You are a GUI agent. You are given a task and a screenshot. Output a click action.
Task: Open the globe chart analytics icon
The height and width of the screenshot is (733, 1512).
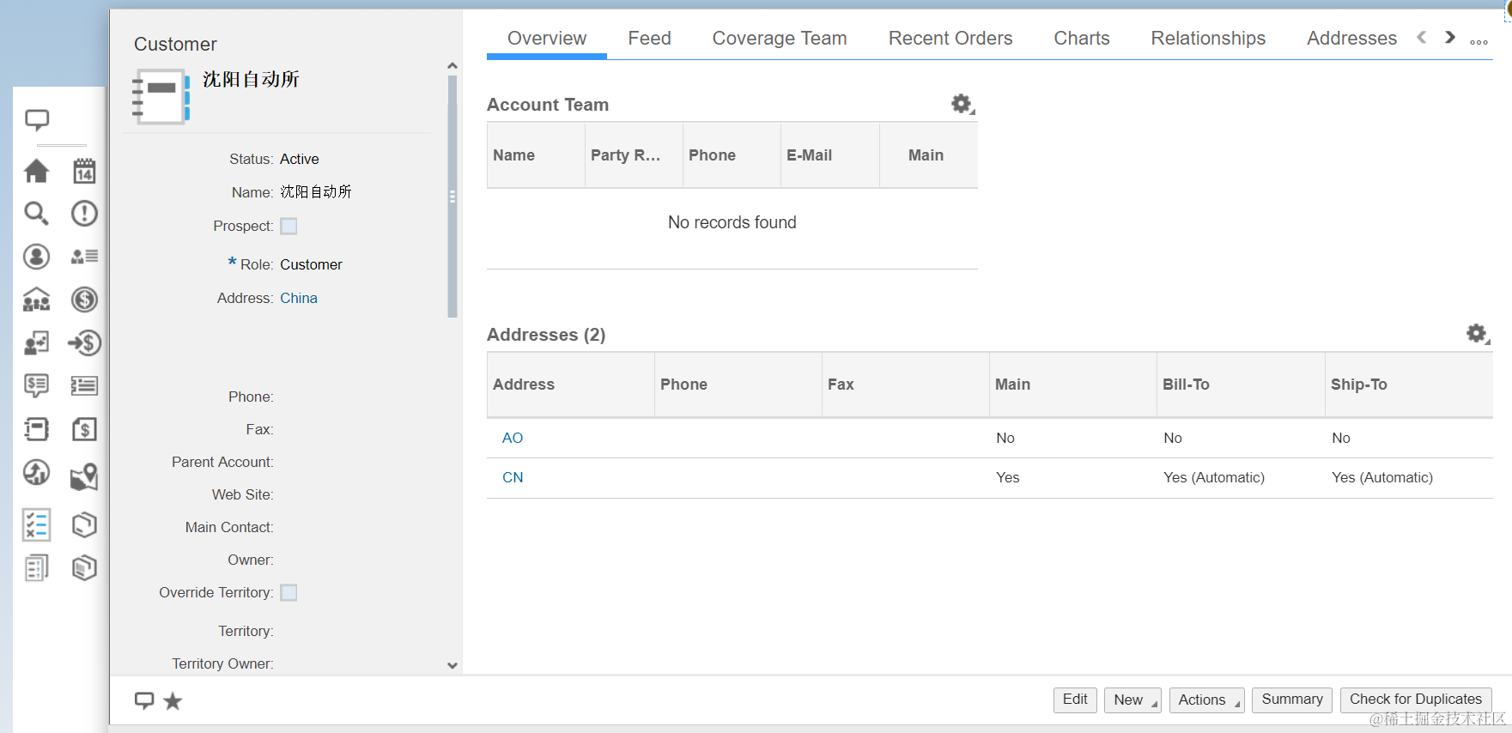point(36,472)
